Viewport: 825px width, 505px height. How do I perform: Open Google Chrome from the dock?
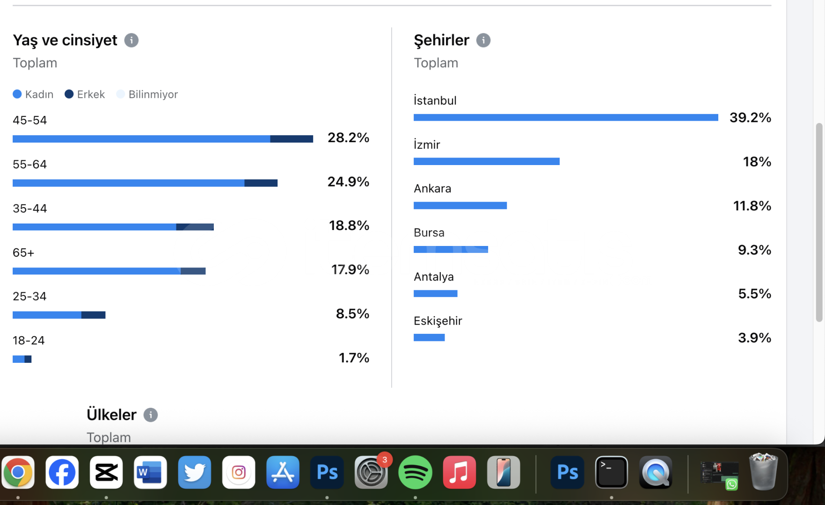click(18, 472)
